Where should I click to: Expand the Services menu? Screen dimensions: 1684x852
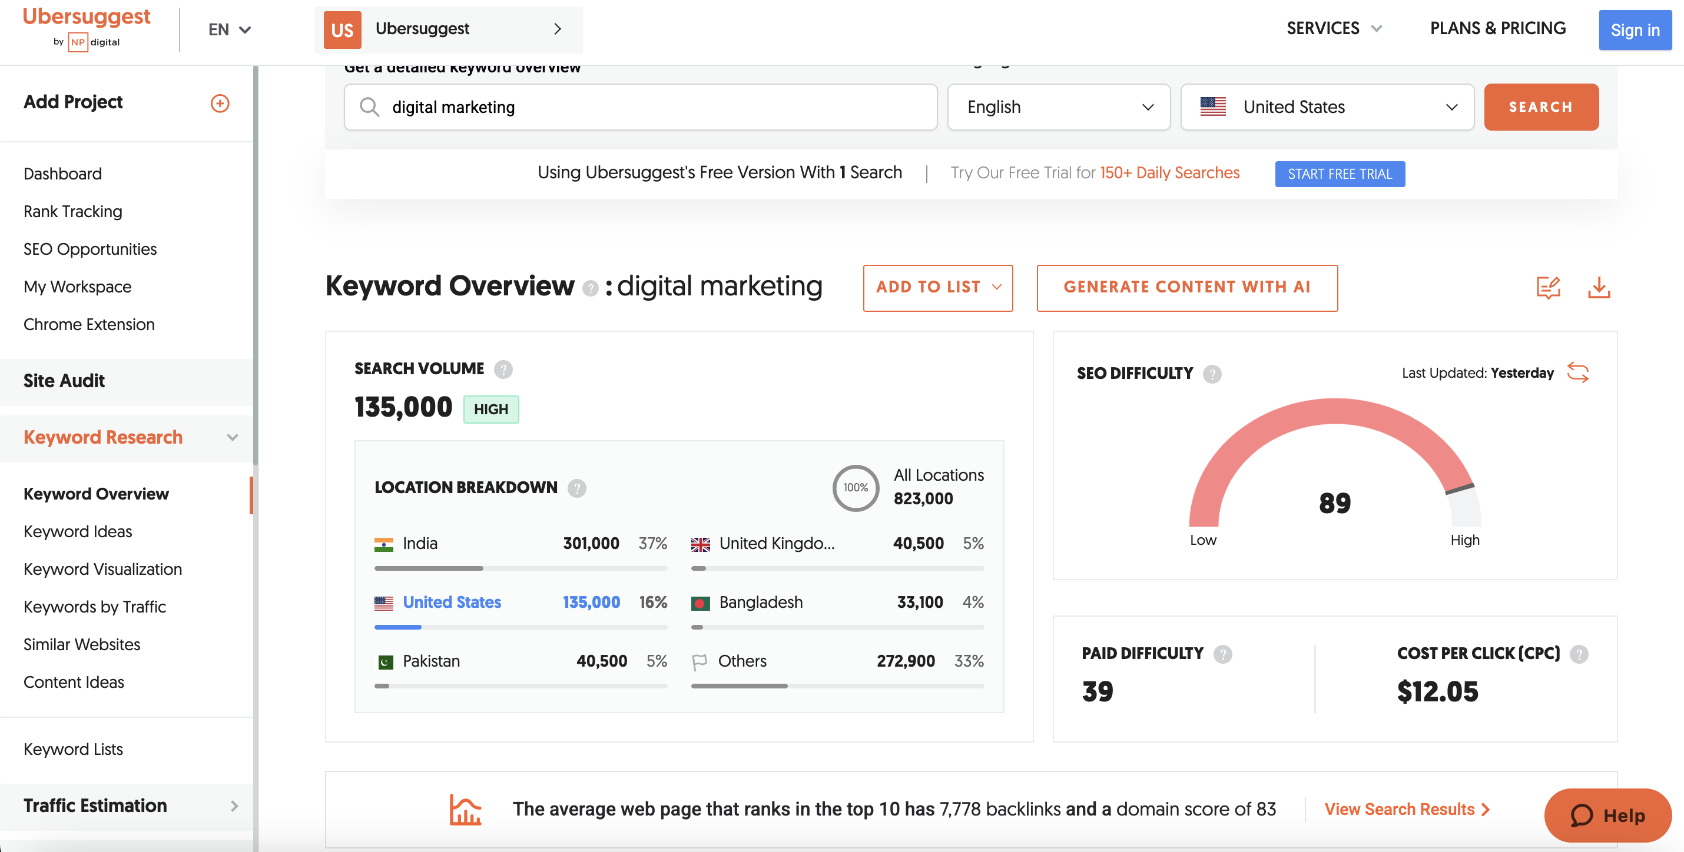click(1334, 28)
